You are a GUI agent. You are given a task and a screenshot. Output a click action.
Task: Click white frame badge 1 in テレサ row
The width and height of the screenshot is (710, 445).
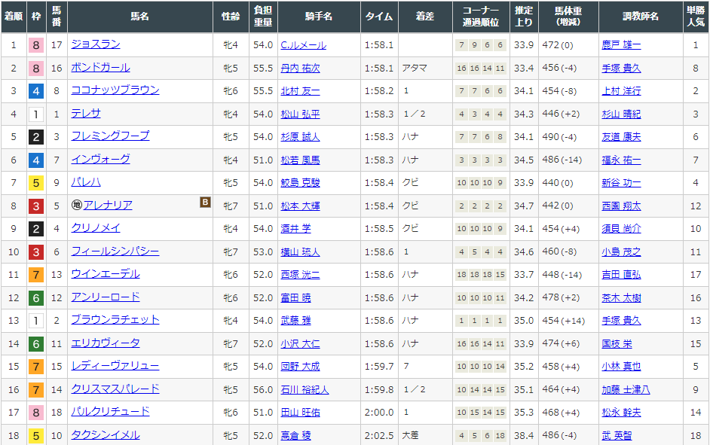coord(35,114)
